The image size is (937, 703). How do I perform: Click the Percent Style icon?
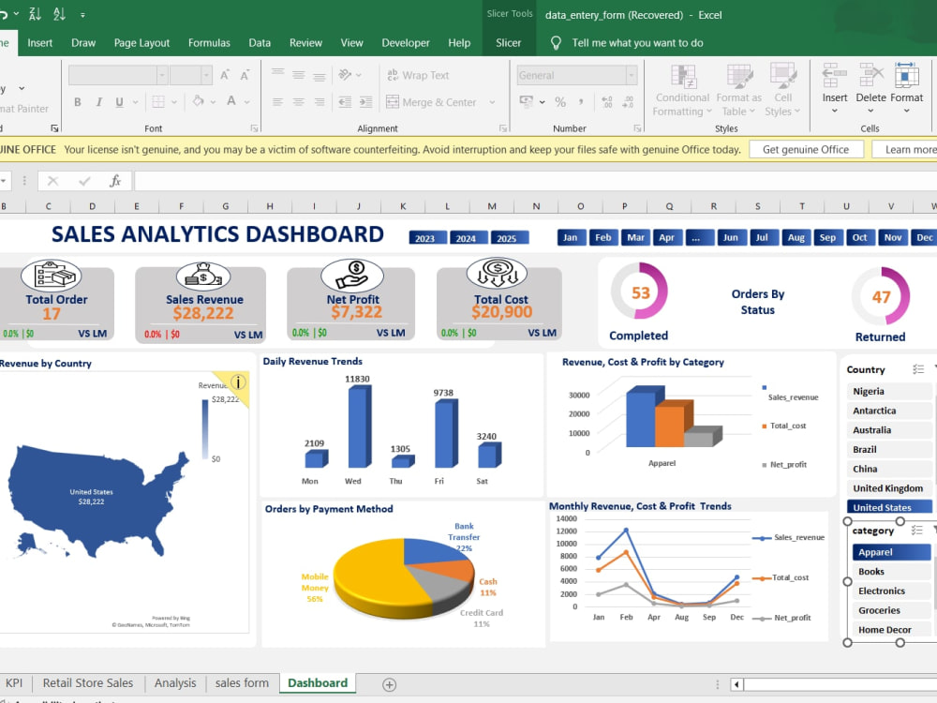coord(560,102)
